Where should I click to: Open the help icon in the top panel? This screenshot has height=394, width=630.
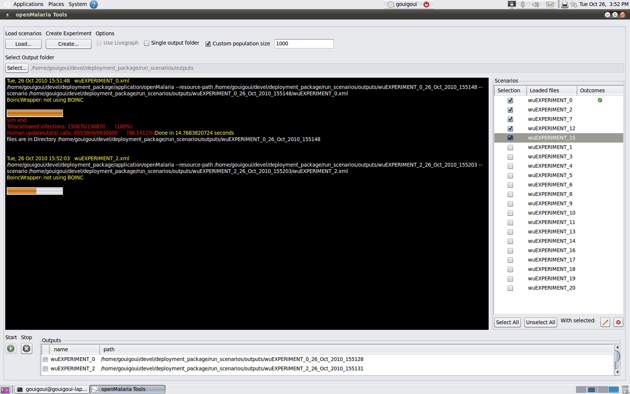click(94, 5)
